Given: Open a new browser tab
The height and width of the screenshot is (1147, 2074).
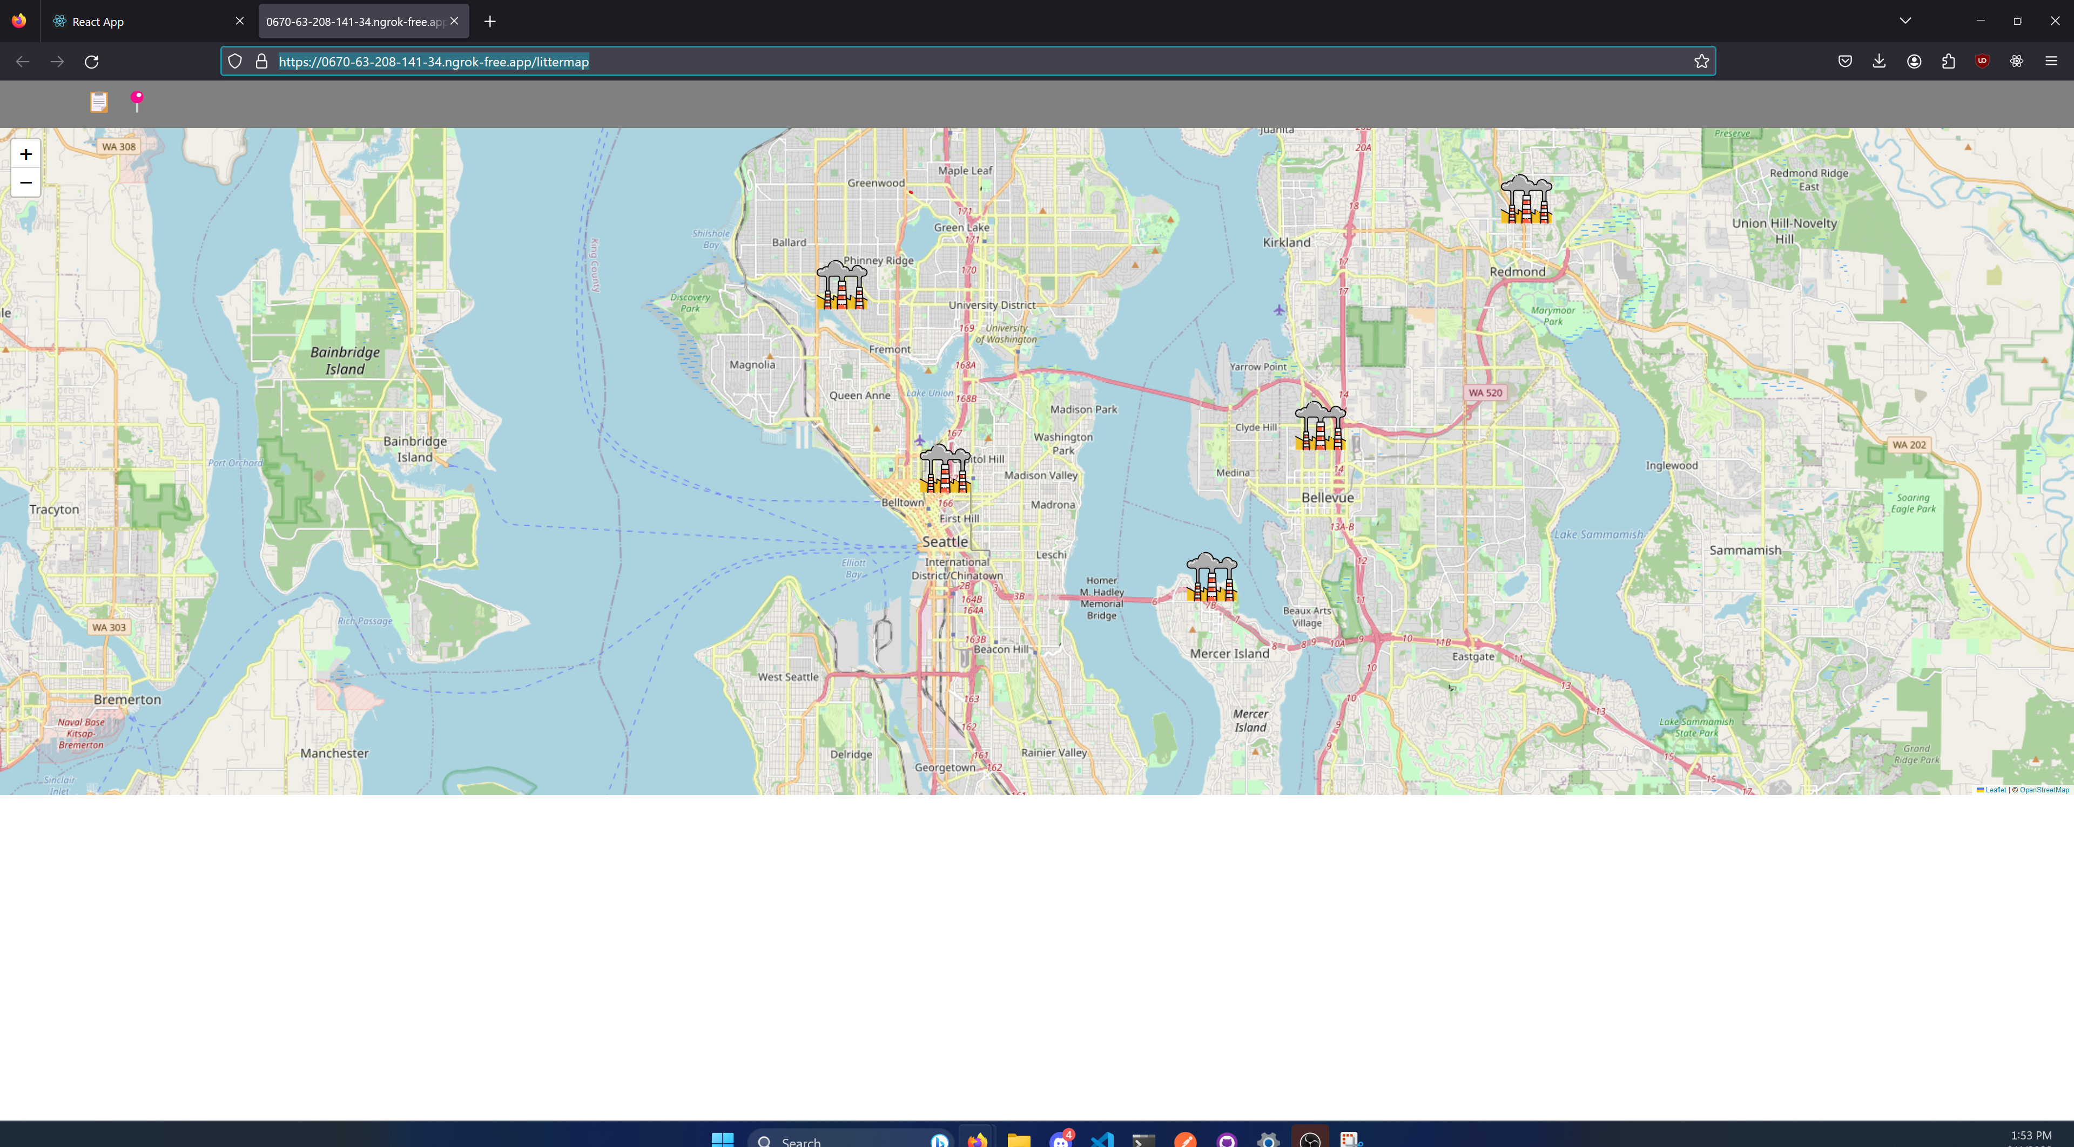Looking at the screenshot, I should 490,22.
